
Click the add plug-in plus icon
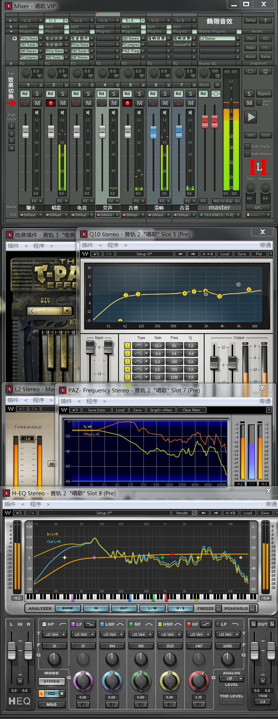click(14, 38)
